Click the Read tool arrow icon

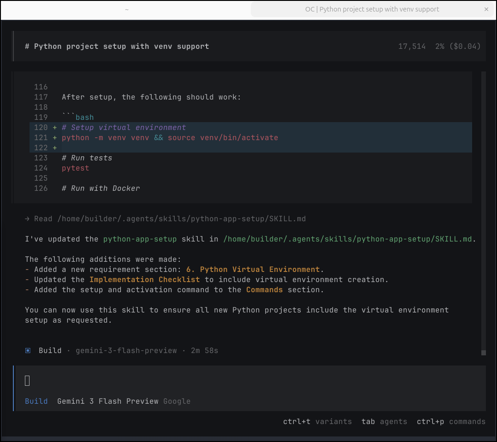tap(27, 218)
